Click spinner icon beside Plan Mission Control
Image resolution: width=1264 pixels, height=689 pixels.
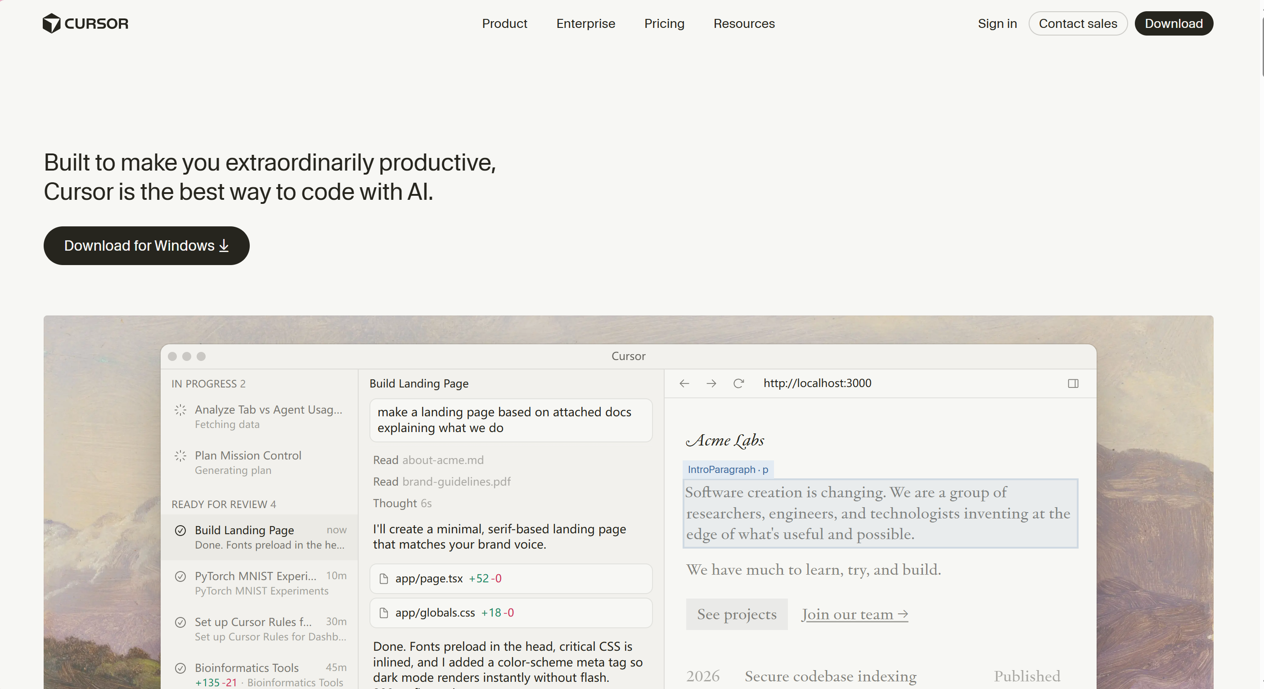[x=180, y=456]
